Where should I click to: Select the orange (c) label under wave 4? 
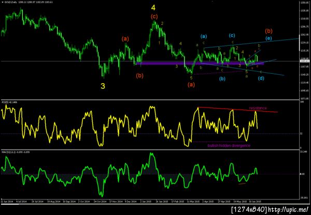(x=154, y=17)
